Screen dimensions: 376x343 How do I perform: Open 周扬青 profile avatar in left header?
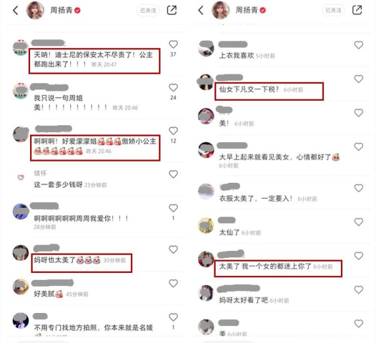(35, 10)
